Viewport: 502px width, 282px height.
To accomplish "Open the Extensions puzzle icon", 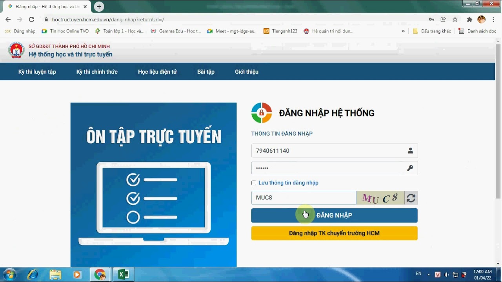I will point(469,20).
